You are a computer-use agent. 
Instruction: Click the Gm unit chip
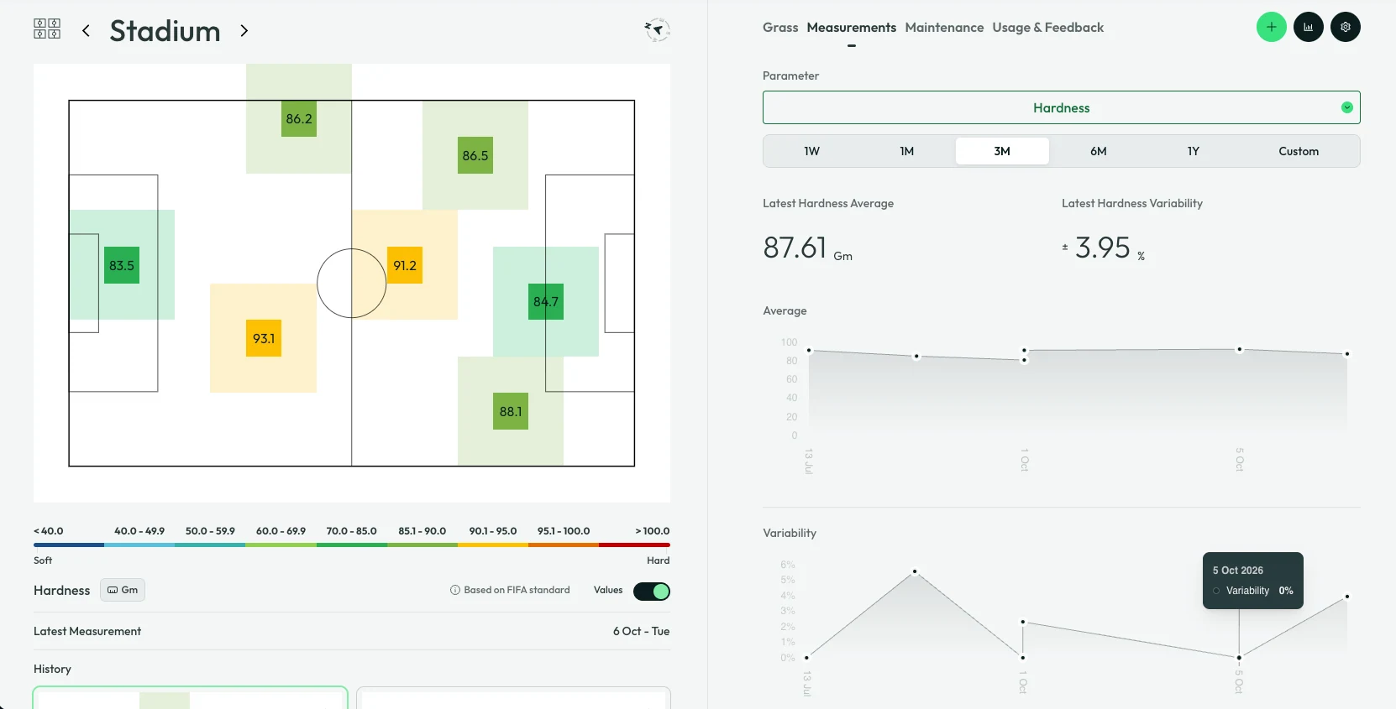(x=123, y=590)
